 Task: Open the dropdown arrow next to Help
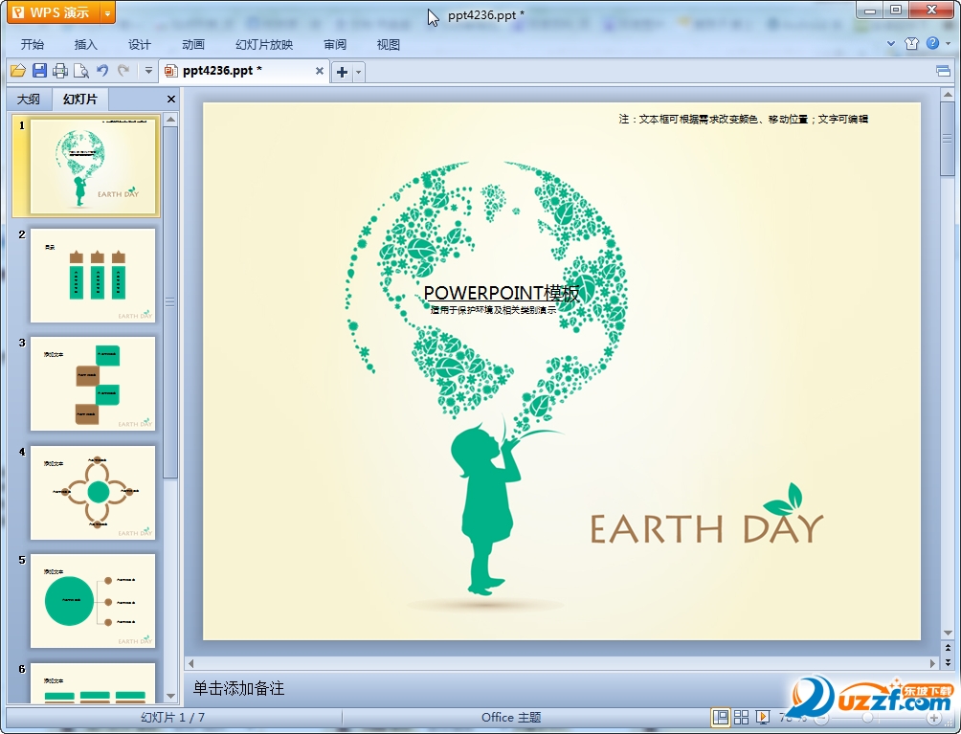tap(949, 43)
